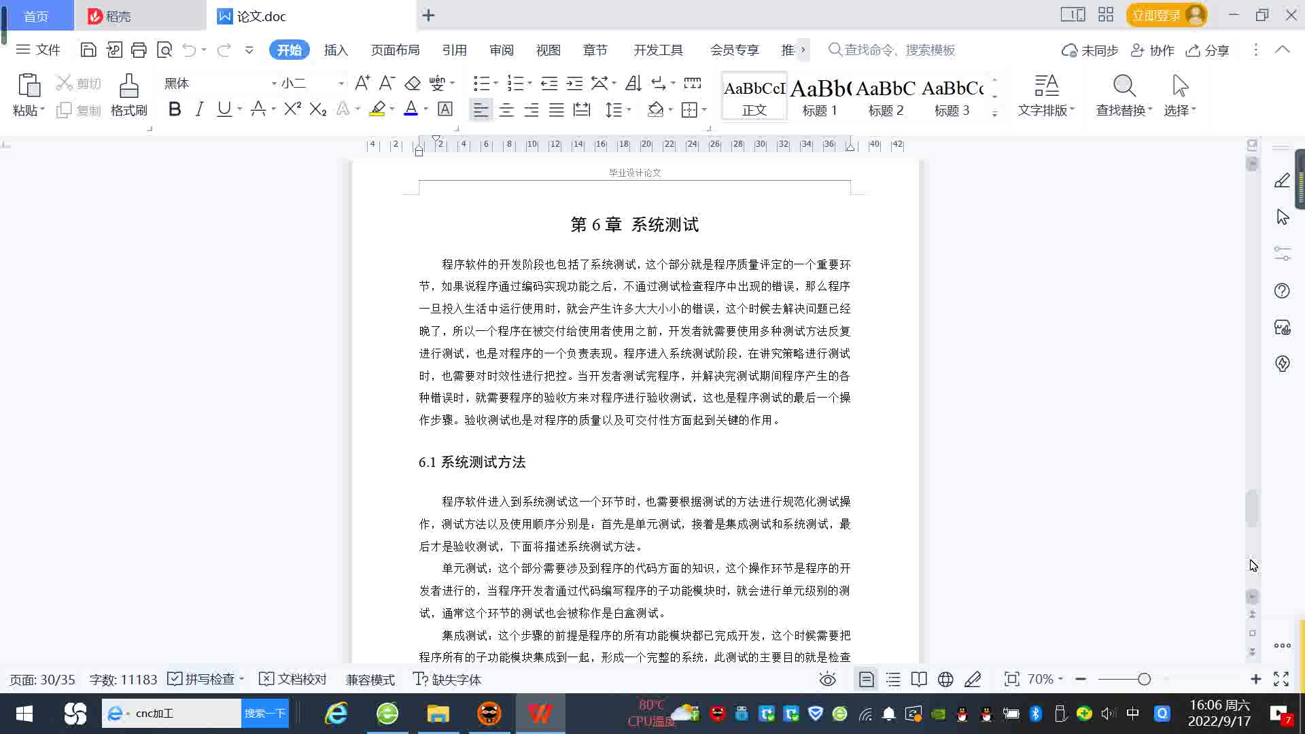Toggle spell check in status bar
The height and width of the screenshot is (734, 1305).
click(x=205, y=679)
